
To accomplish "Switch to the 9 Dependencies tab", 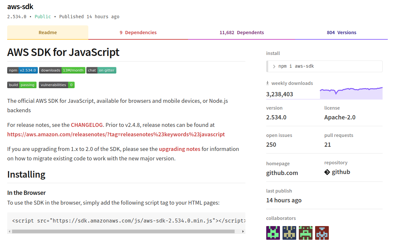I will tap(138, 33).
